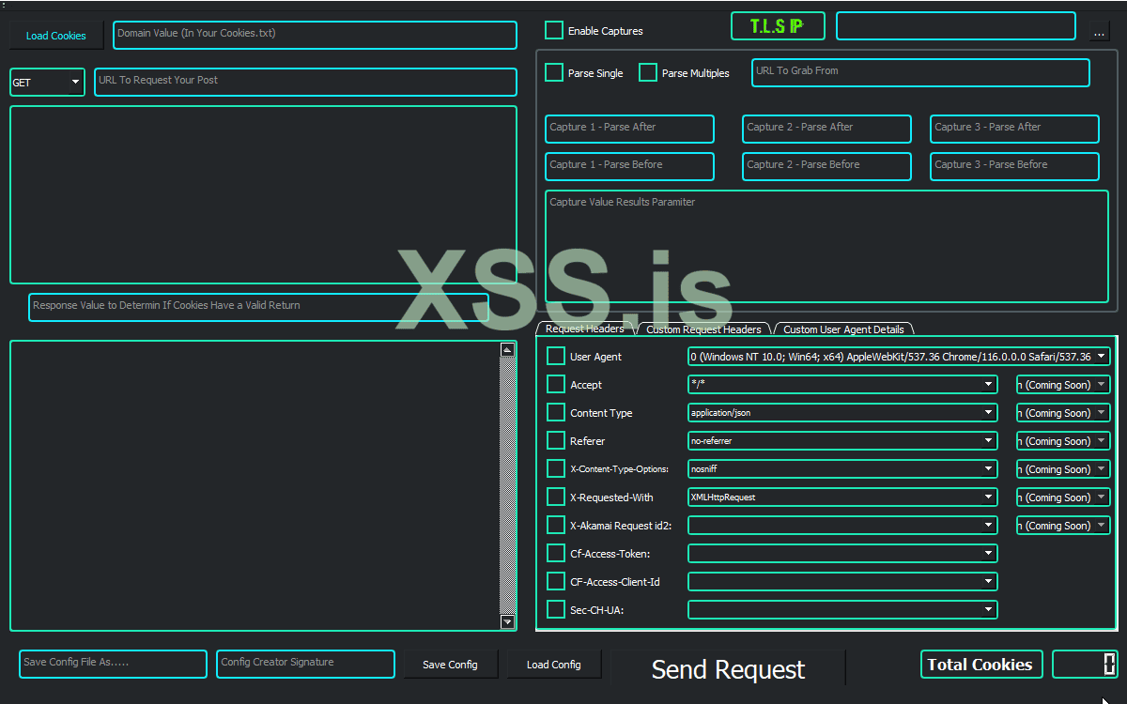Click the Save Config File As field

click(x=113, y=664)
